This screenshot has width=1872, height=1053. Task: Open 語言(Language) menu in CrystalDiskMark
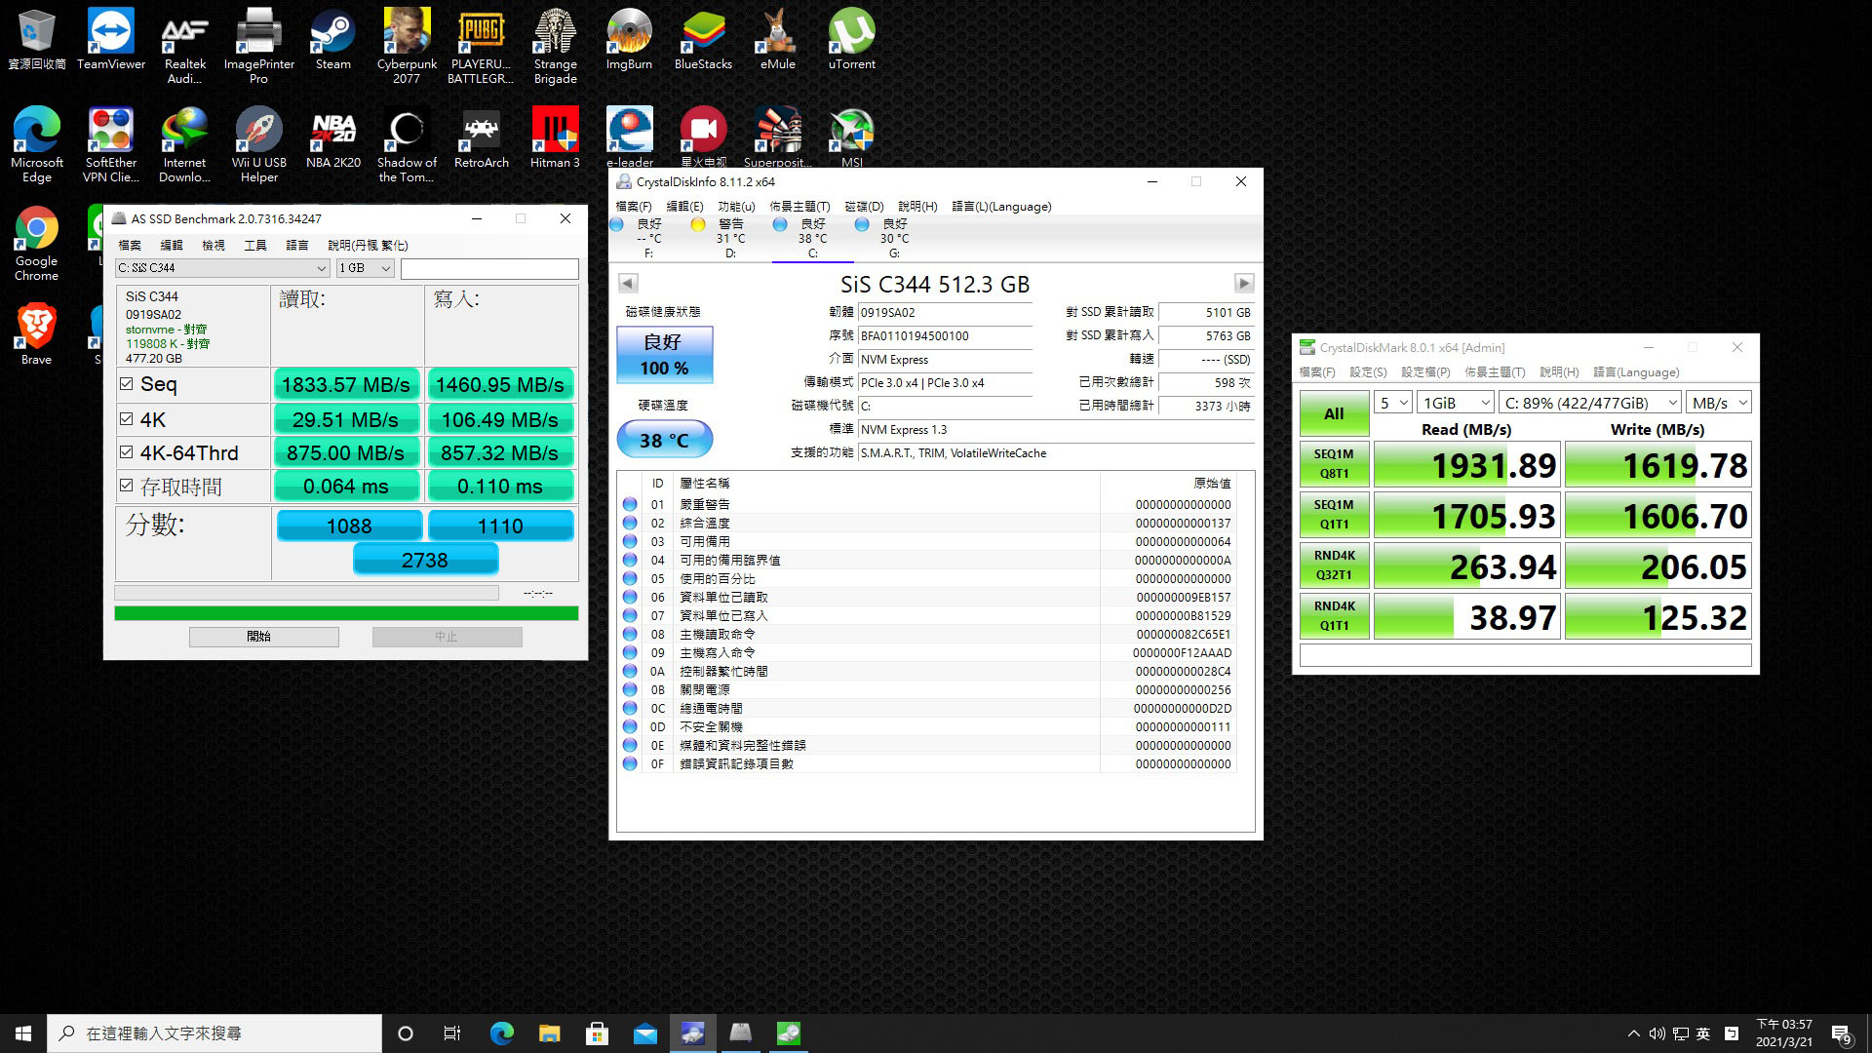point(1636,372)
